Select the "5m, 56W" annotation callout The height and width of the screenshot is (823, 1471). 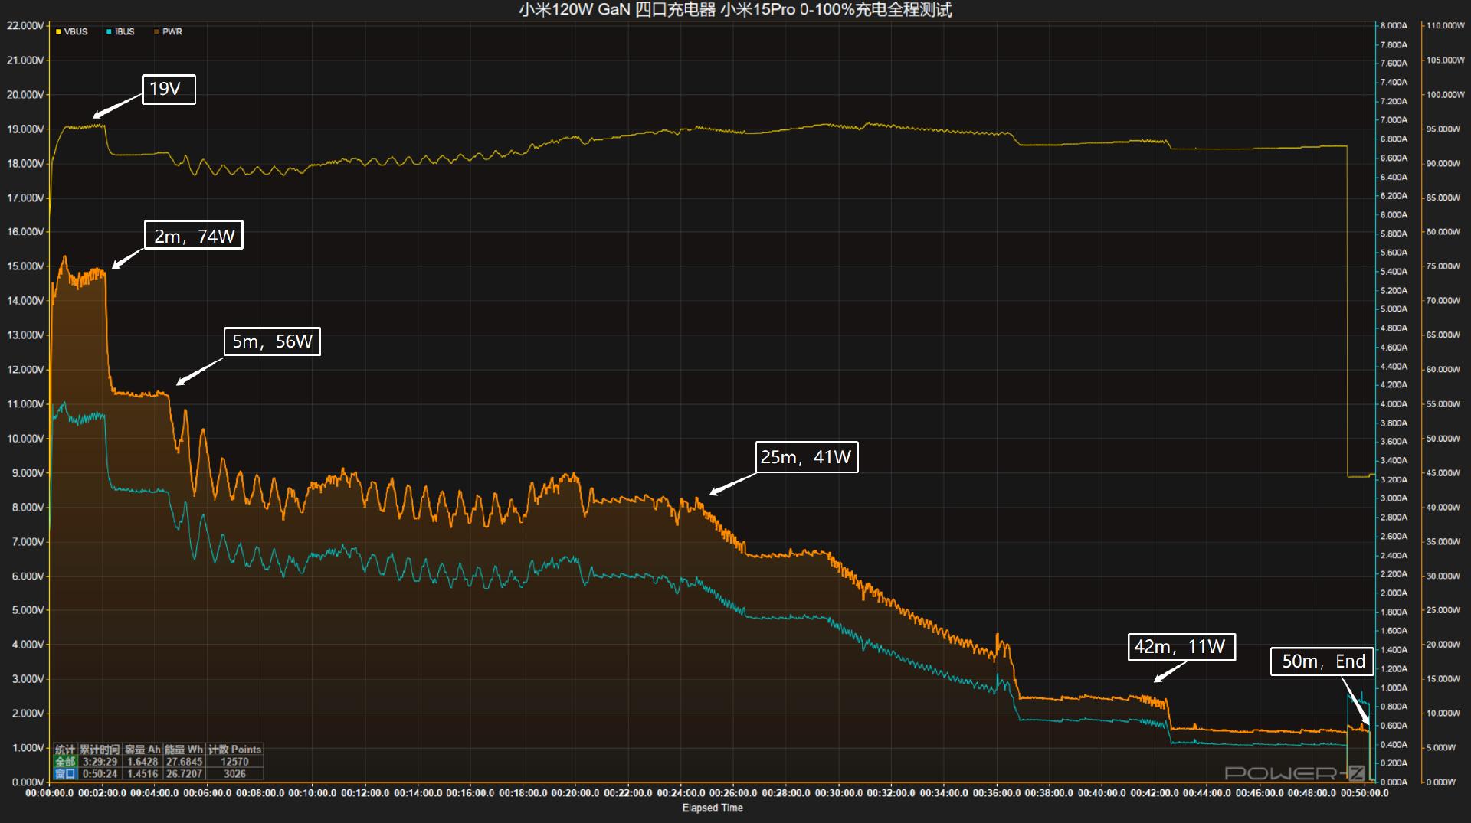pyautogui.click(x=272, y=341)
